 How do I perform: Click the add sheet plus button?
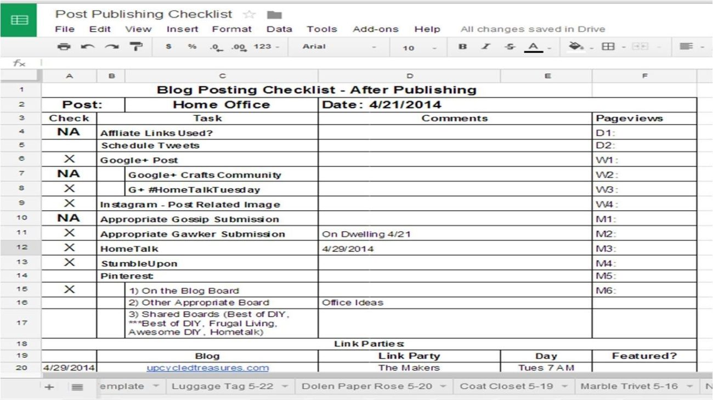pos(49,387)
